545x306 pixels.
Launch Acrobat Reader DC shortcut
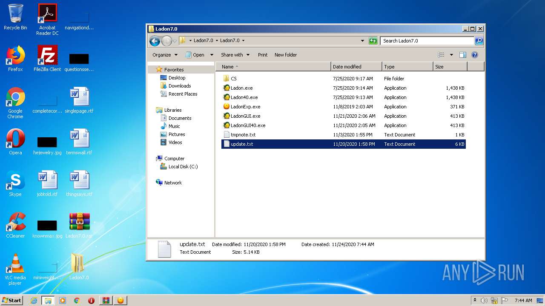point(47,20)
